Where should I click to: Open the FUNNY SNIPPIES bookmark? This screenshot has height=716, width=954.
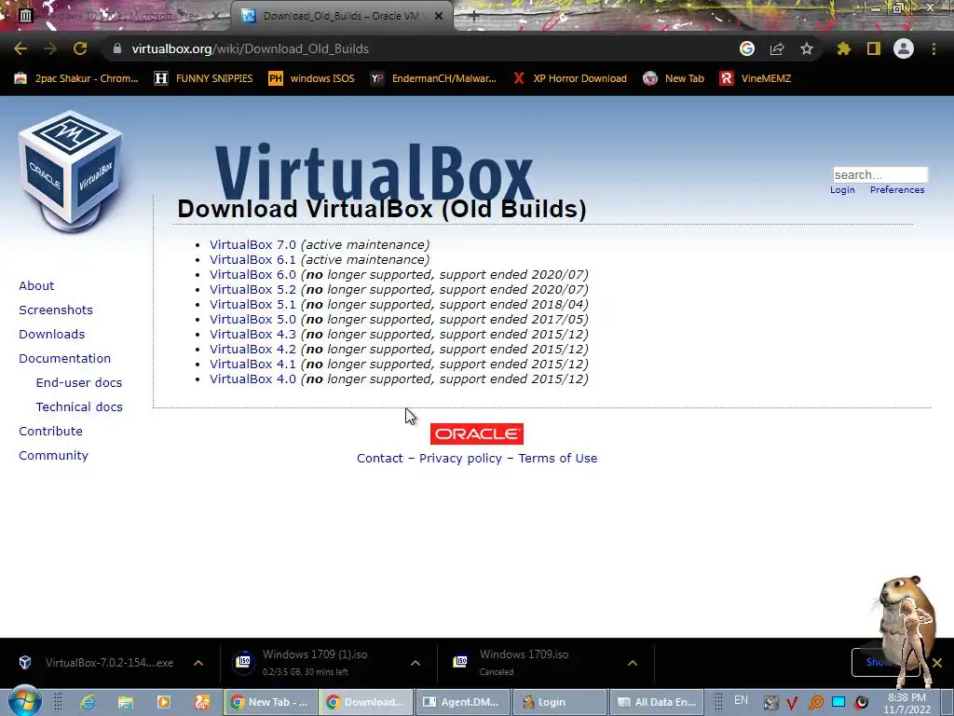(204, 78)
